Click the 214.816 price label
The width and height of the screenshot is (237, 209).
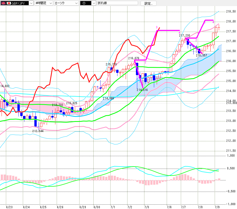142,90
